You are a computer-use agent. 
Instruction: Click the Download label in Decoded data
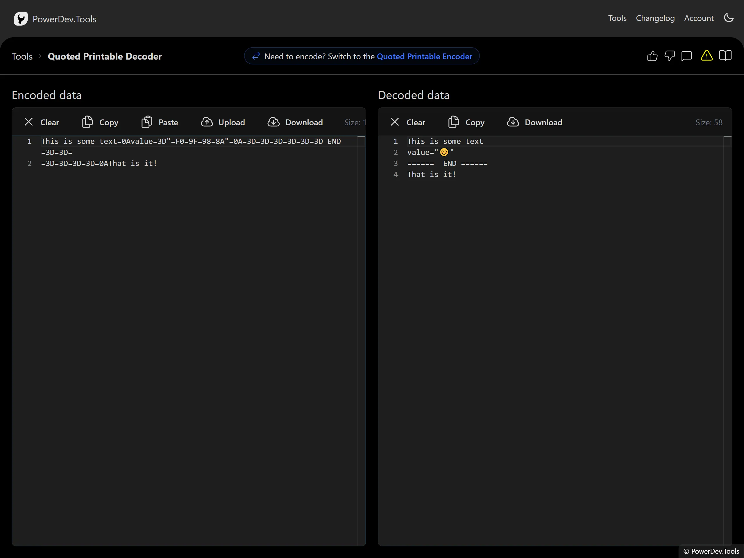click(543, 122)
